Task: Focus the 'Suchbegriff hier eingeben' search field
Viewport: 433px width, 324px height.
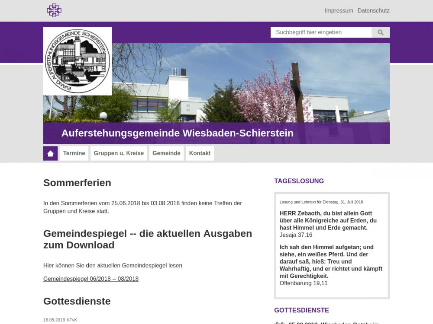Action: coord(321,32)
